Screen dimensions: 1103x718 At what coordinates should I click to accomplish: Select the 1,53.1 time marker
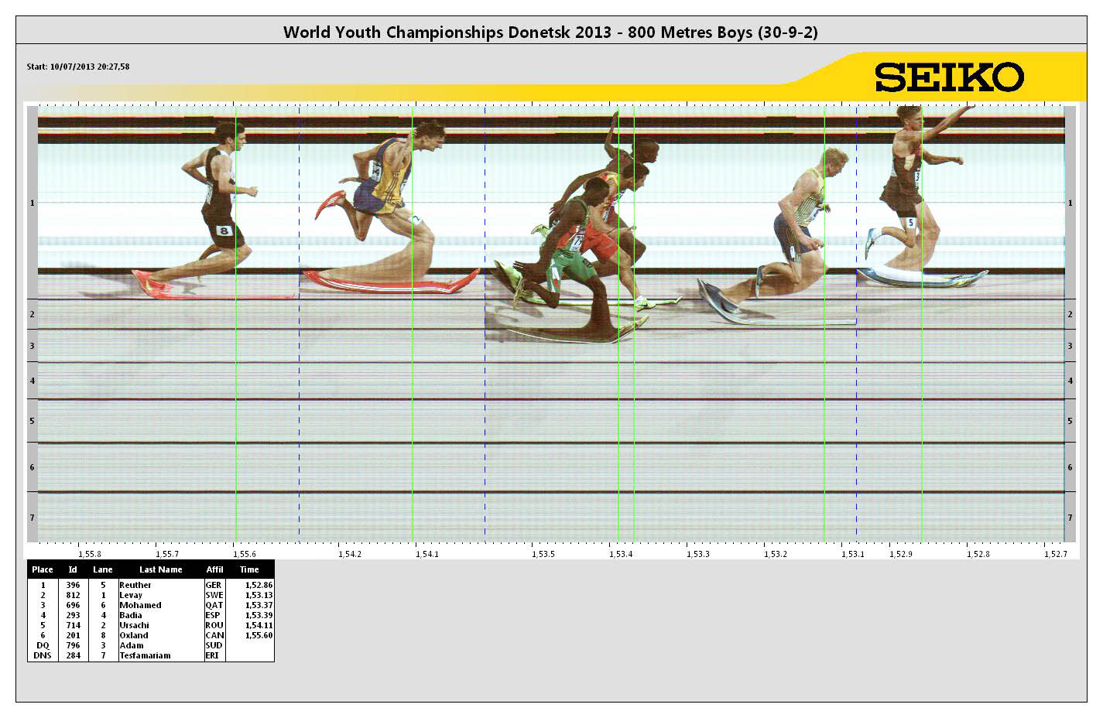(852, 554)
